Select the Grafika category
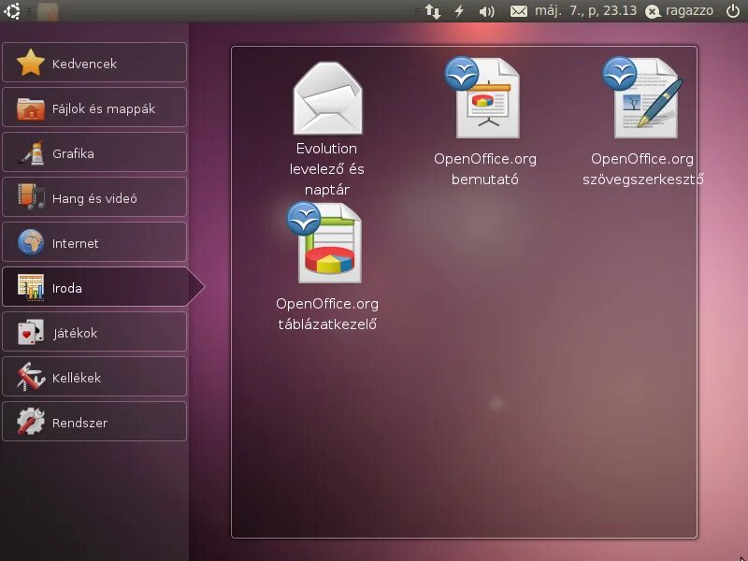748x561 pixels. [94, 152]
